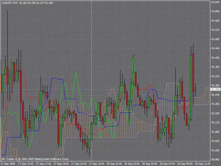Click the current price label 91.269
This screenshot has height=166, width=221.
point(215,89)
